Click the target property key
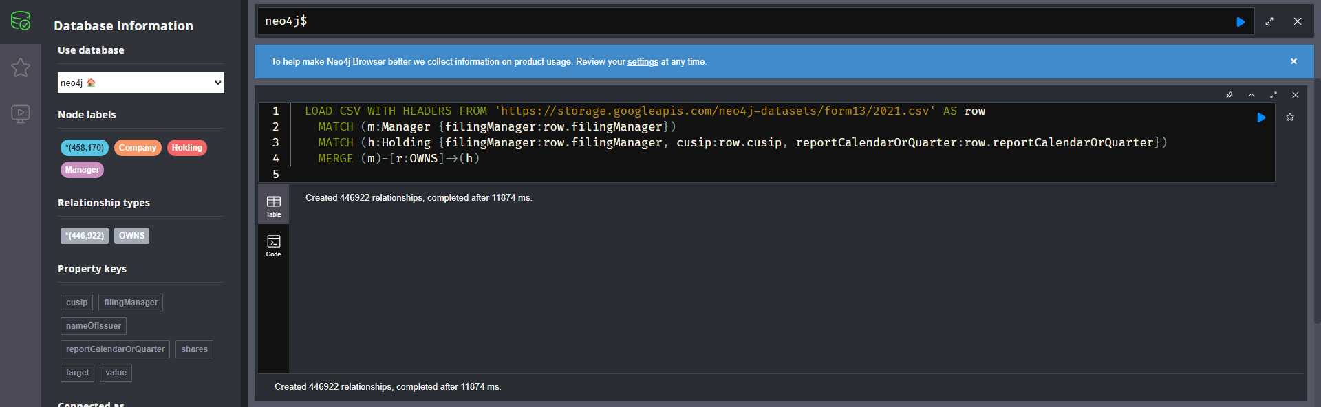This screenshot has height=407, width=1321. (x=77, y=373)
